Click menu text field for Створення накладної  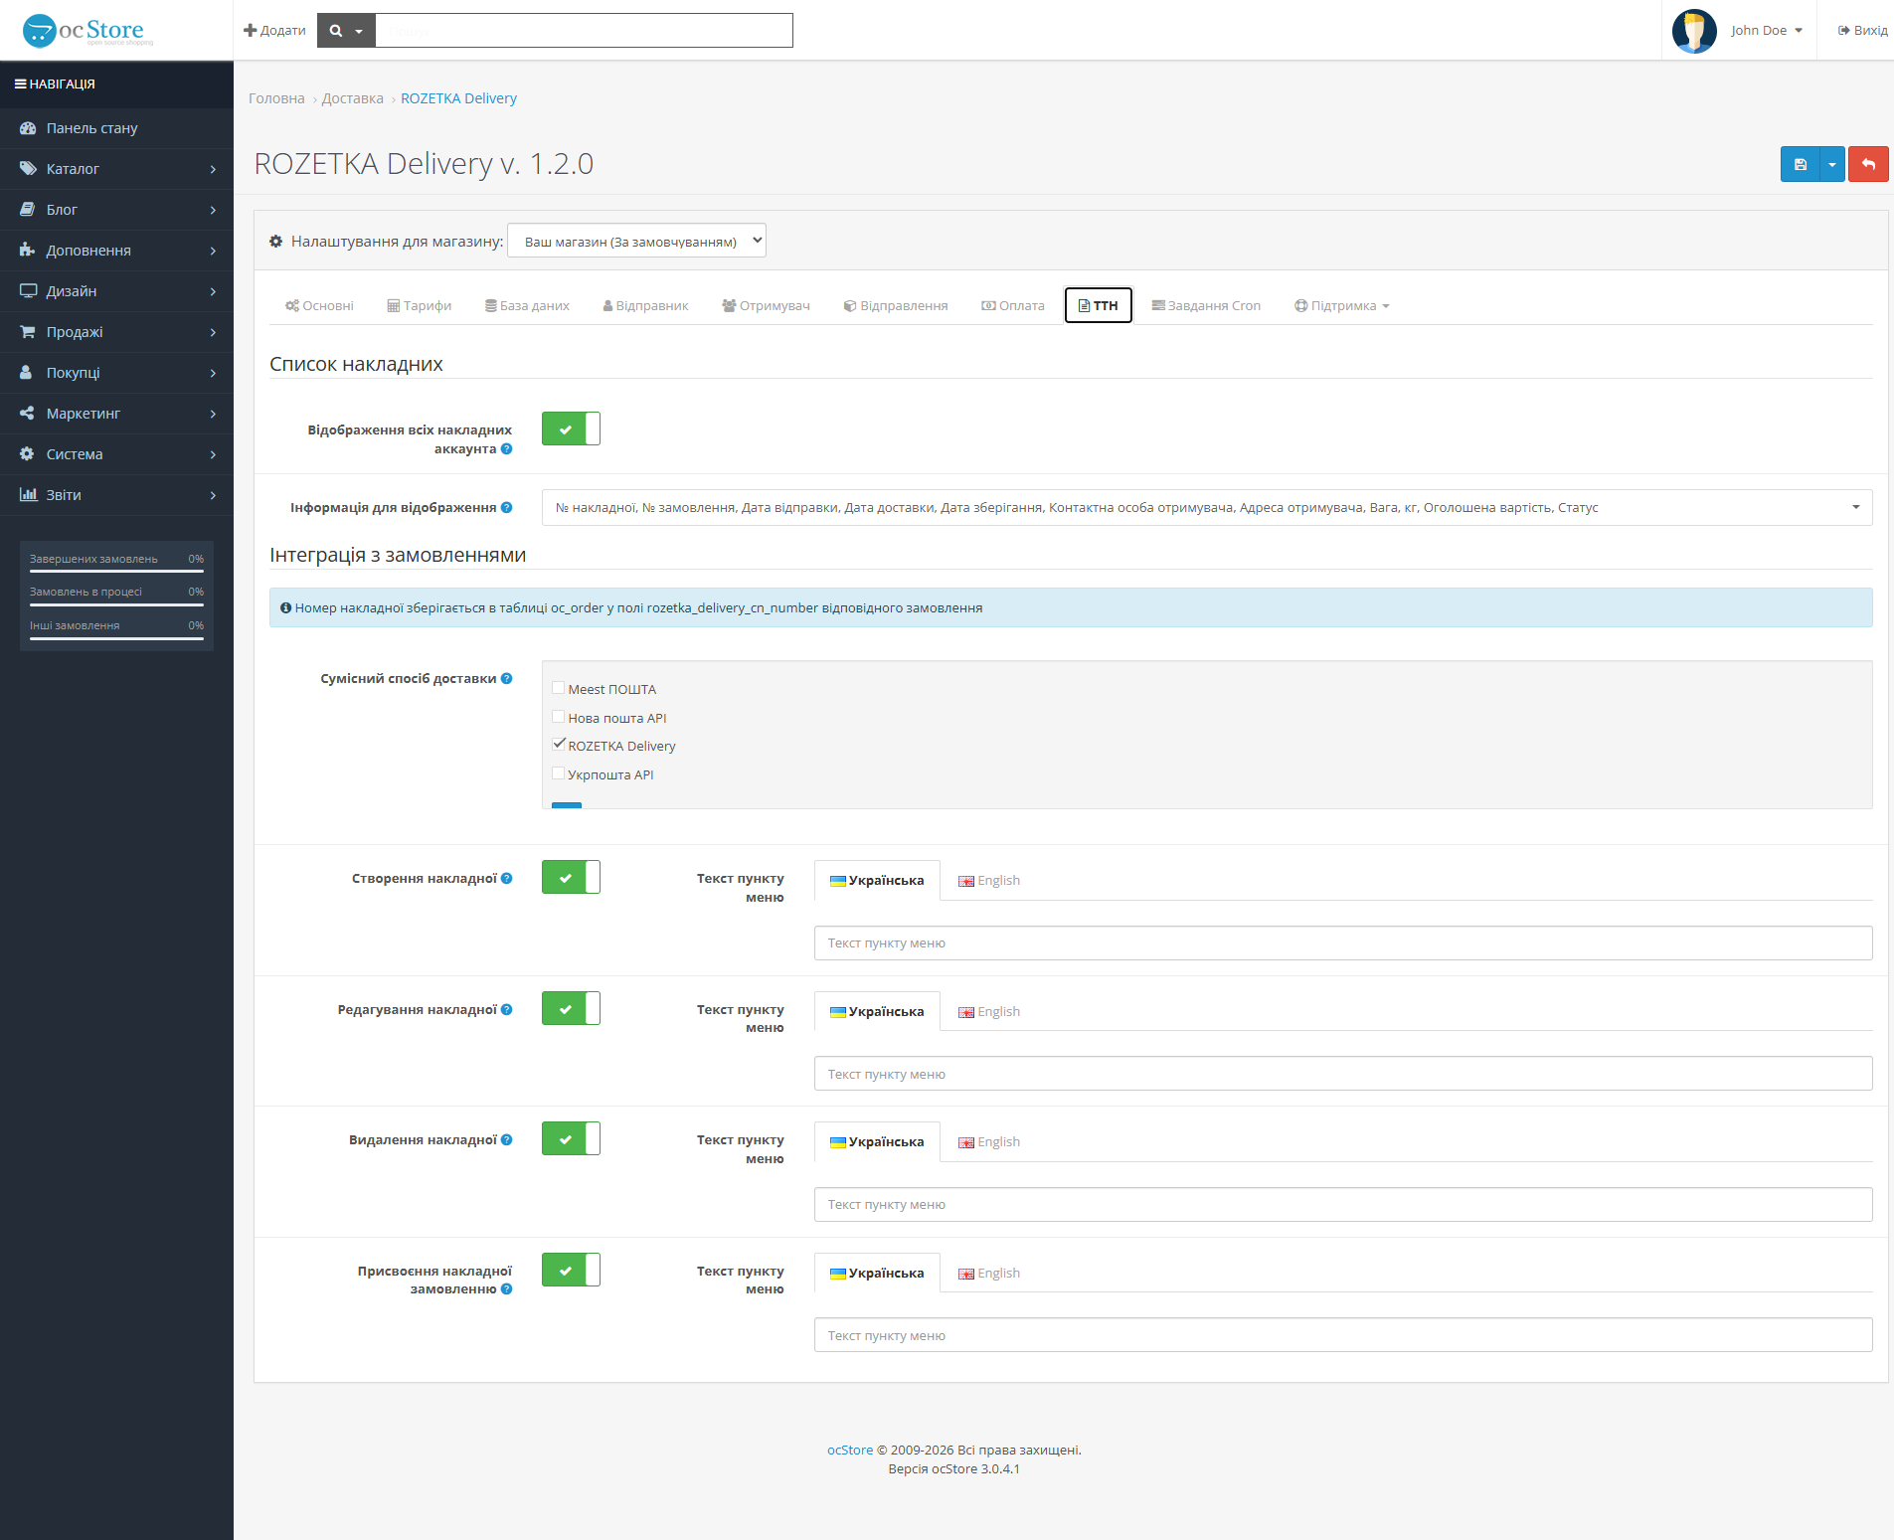(x=1343, y=943)
